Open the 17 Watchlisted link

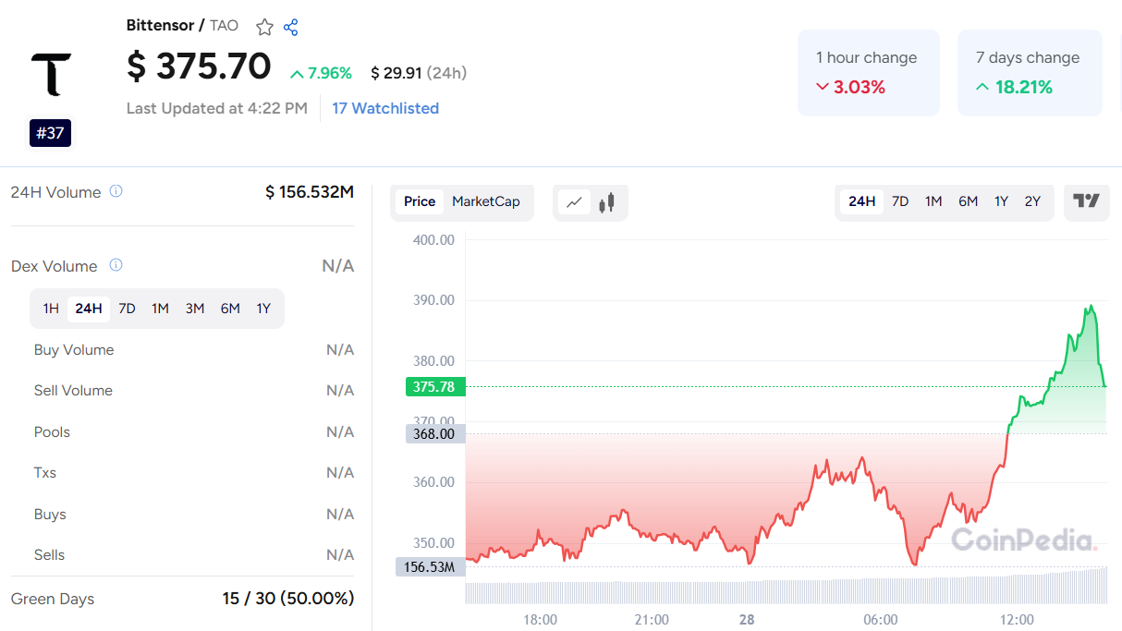click(385, 108)
